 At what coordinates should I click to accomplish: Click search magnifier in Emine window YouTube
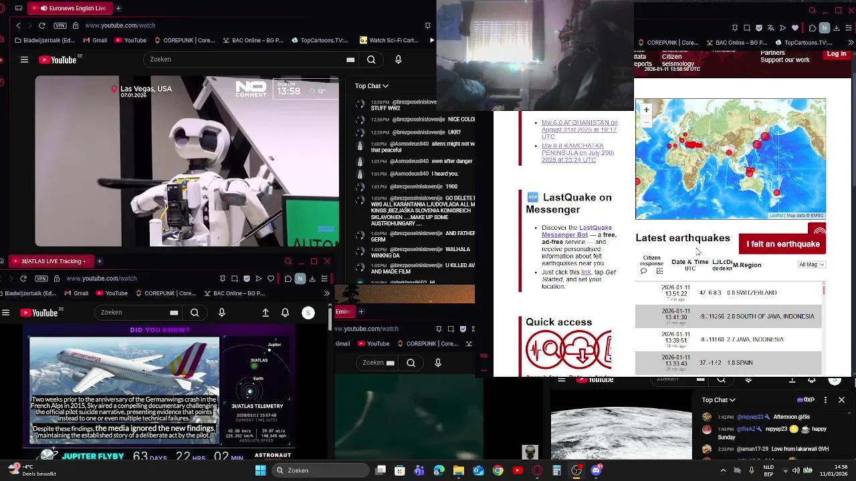pyautogui.click(x=411, y=363)
